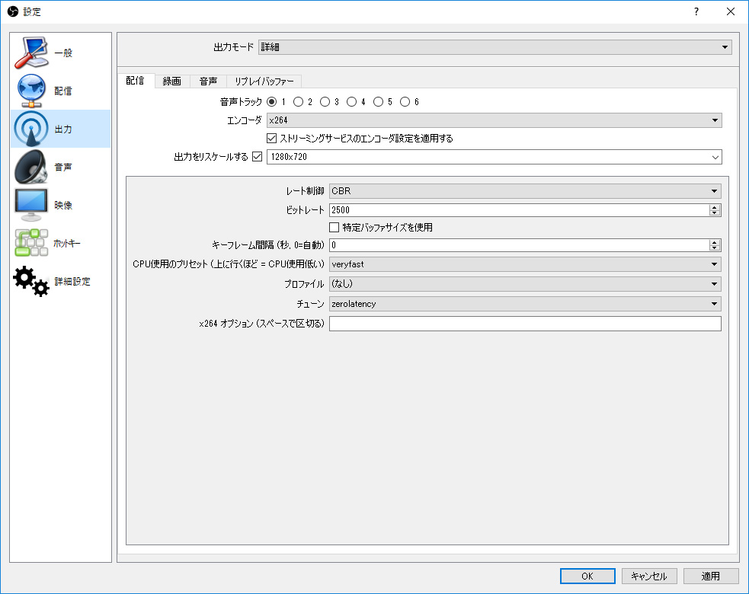Switch to the リプレイバッファー tab

[264, 81]
